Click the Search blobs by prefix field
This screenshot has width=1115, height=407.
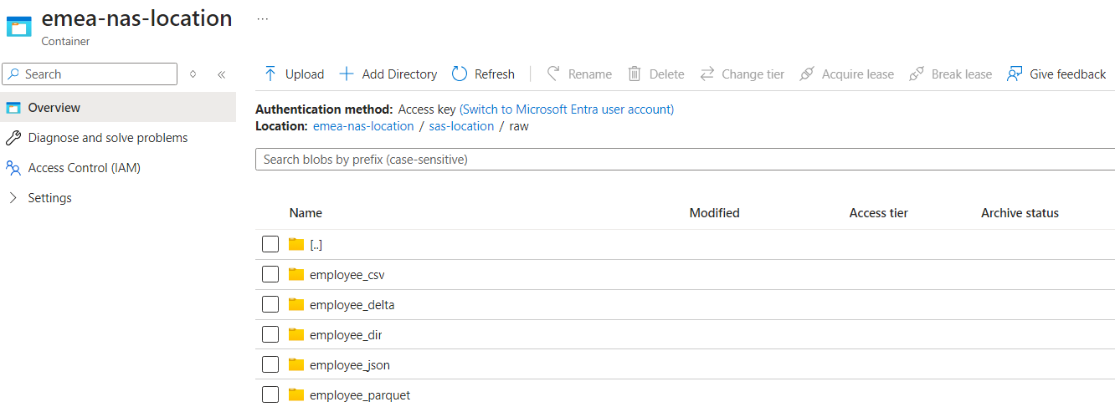tap(685, 159)
